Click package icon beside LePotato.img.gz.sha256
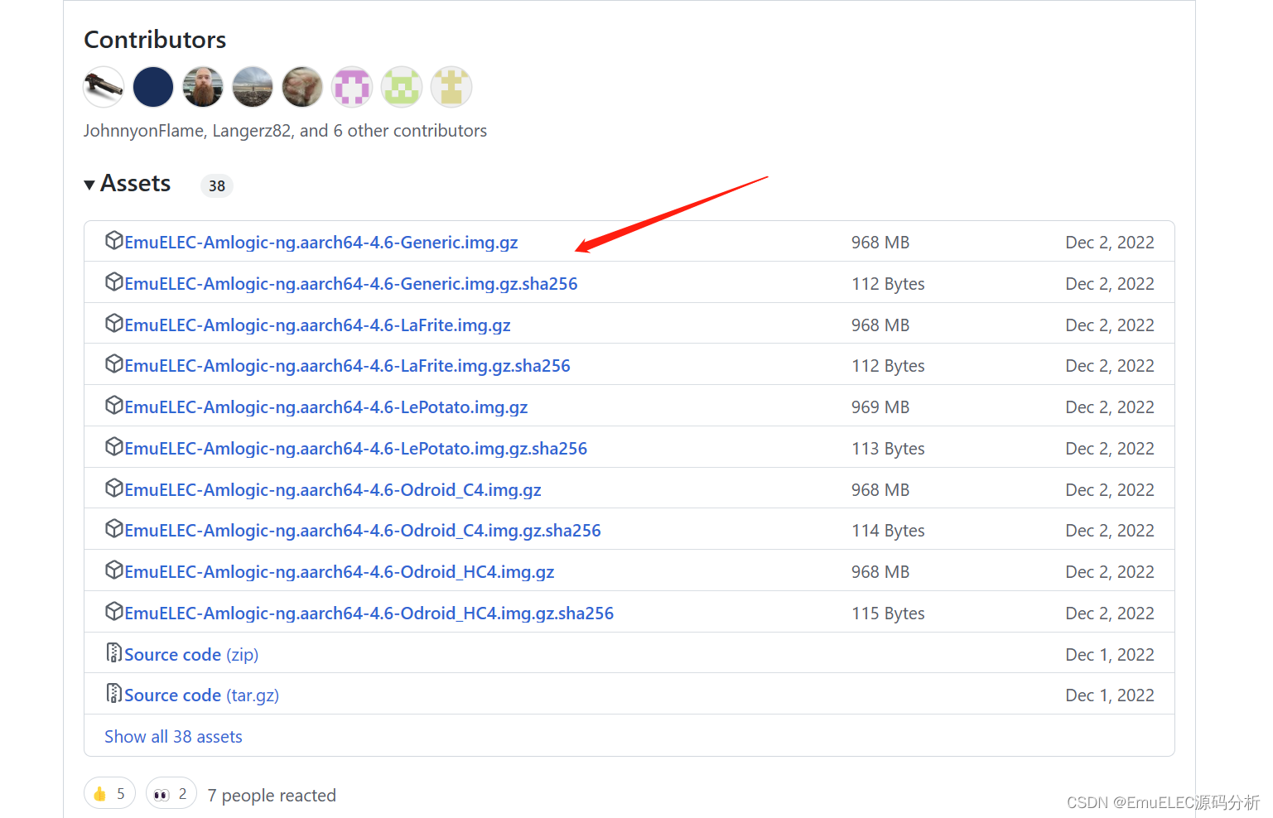The width and height of the screenshot is (1273, 818). click(114, 446)
